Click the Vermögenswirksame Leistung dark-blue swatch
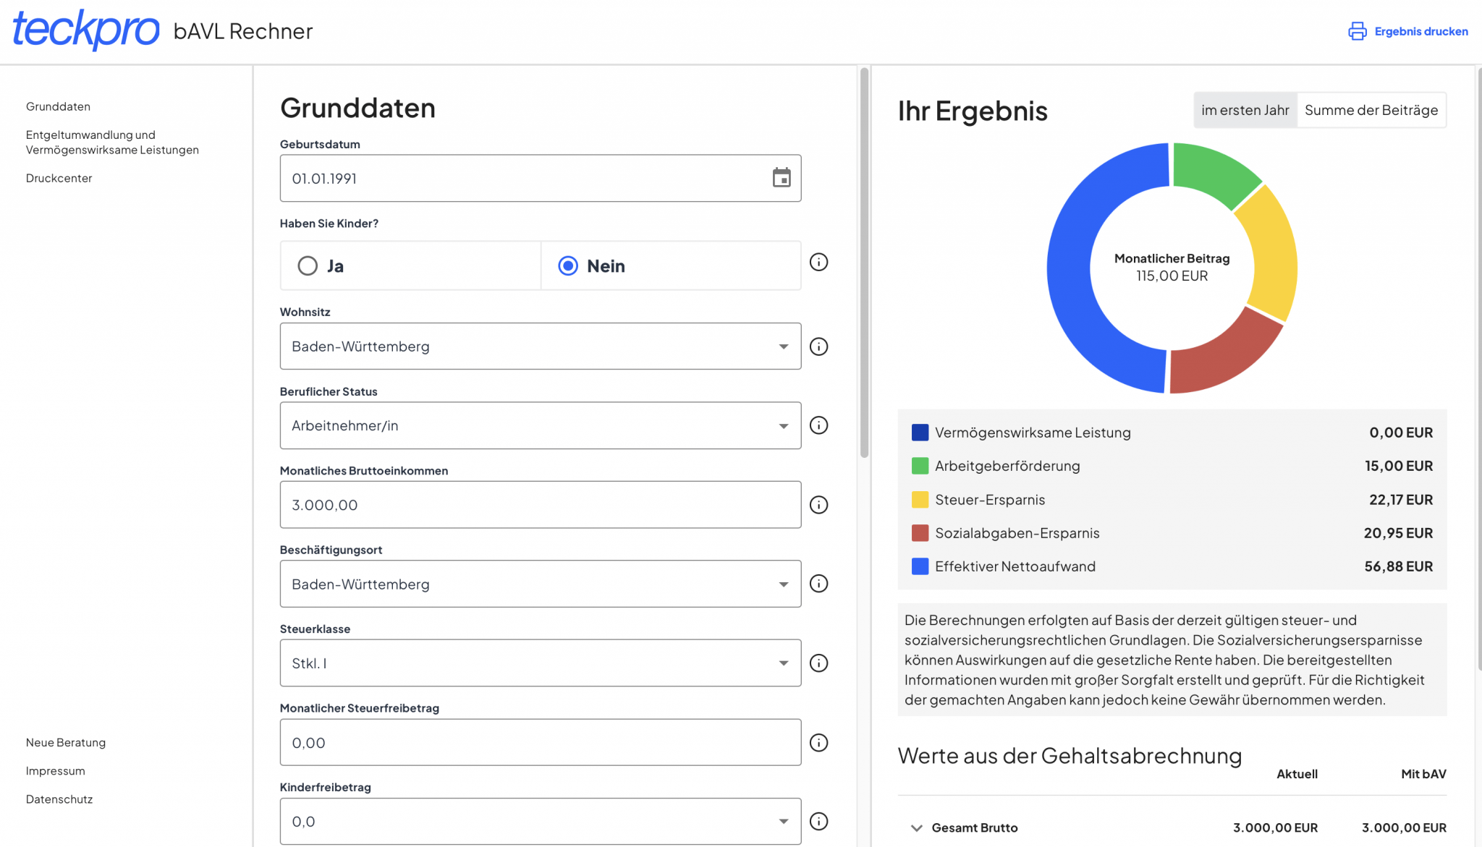This screenshot has height=847, width=1482. 920,433
